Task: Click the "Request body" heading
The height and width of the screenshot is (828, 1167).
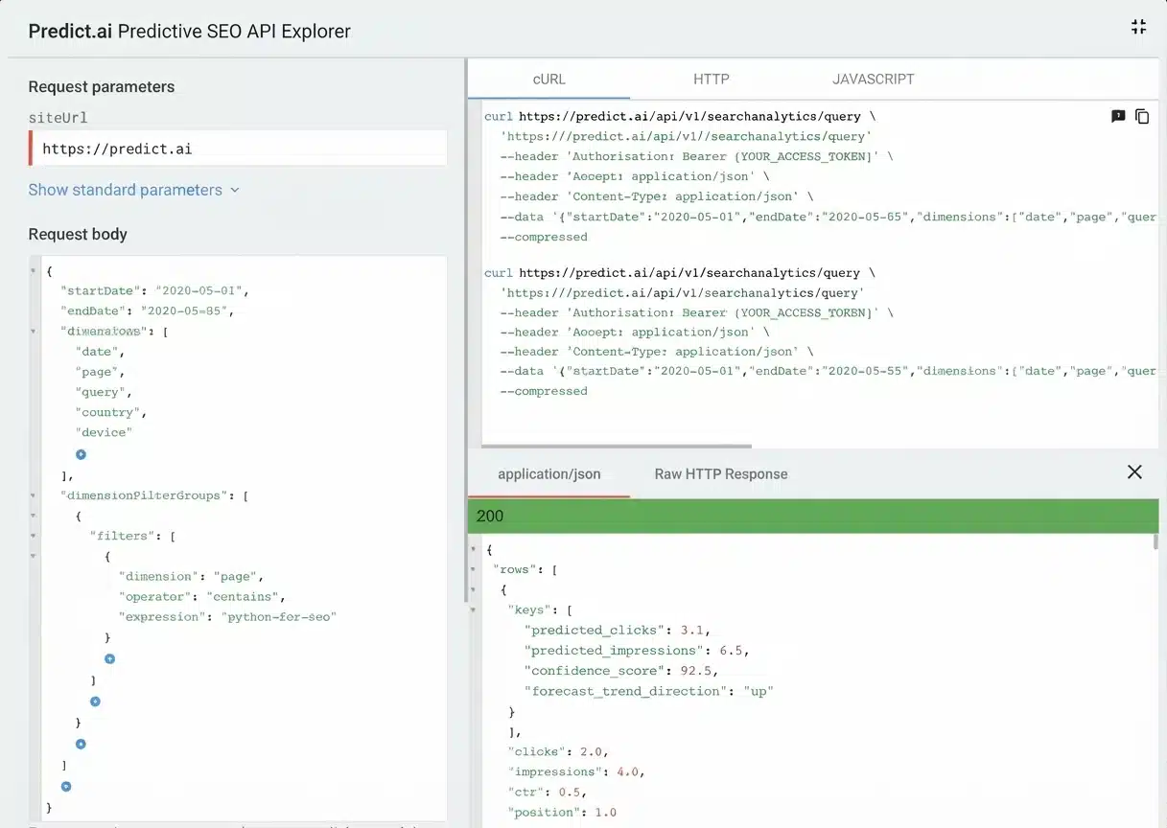Action: (78, 235)
